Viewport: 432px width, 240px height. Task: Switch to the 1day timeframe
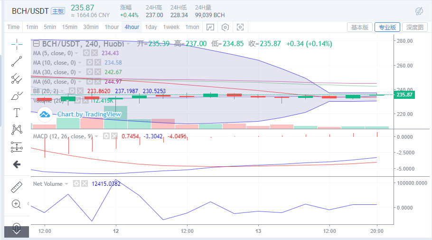151,27
